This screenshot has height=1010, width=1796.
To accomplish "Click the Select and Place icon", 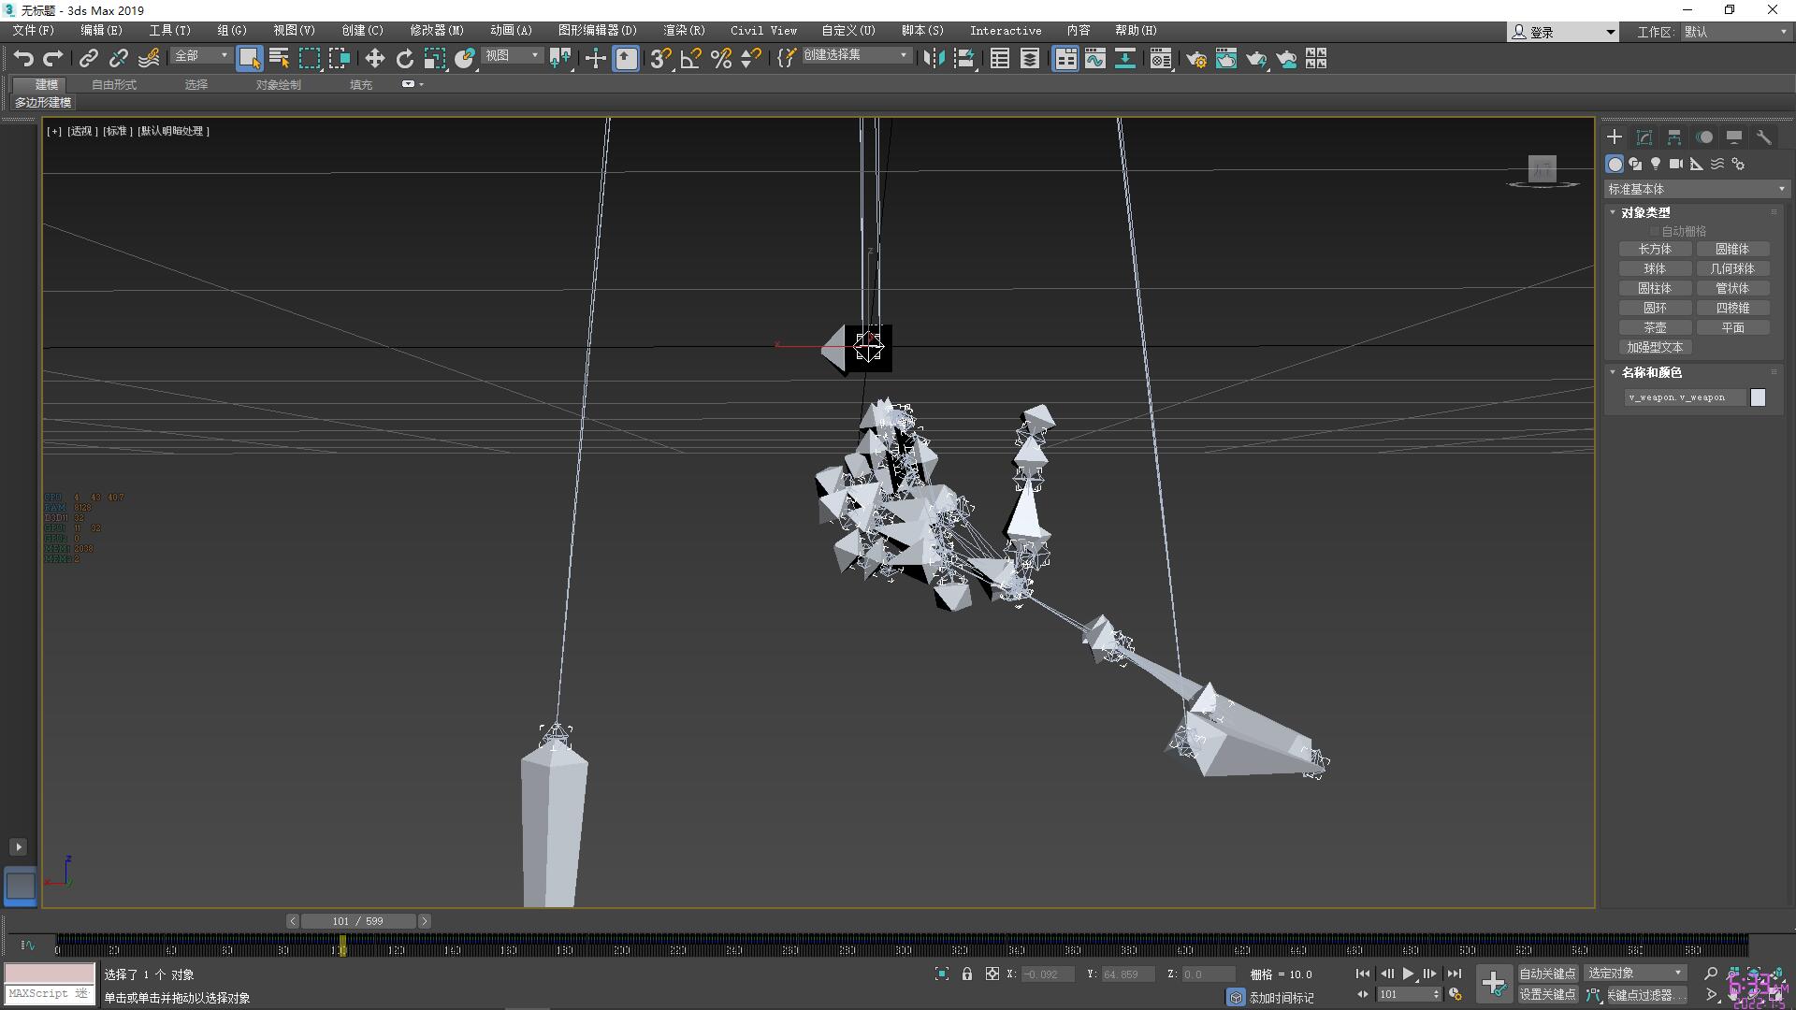I will 465,59.
